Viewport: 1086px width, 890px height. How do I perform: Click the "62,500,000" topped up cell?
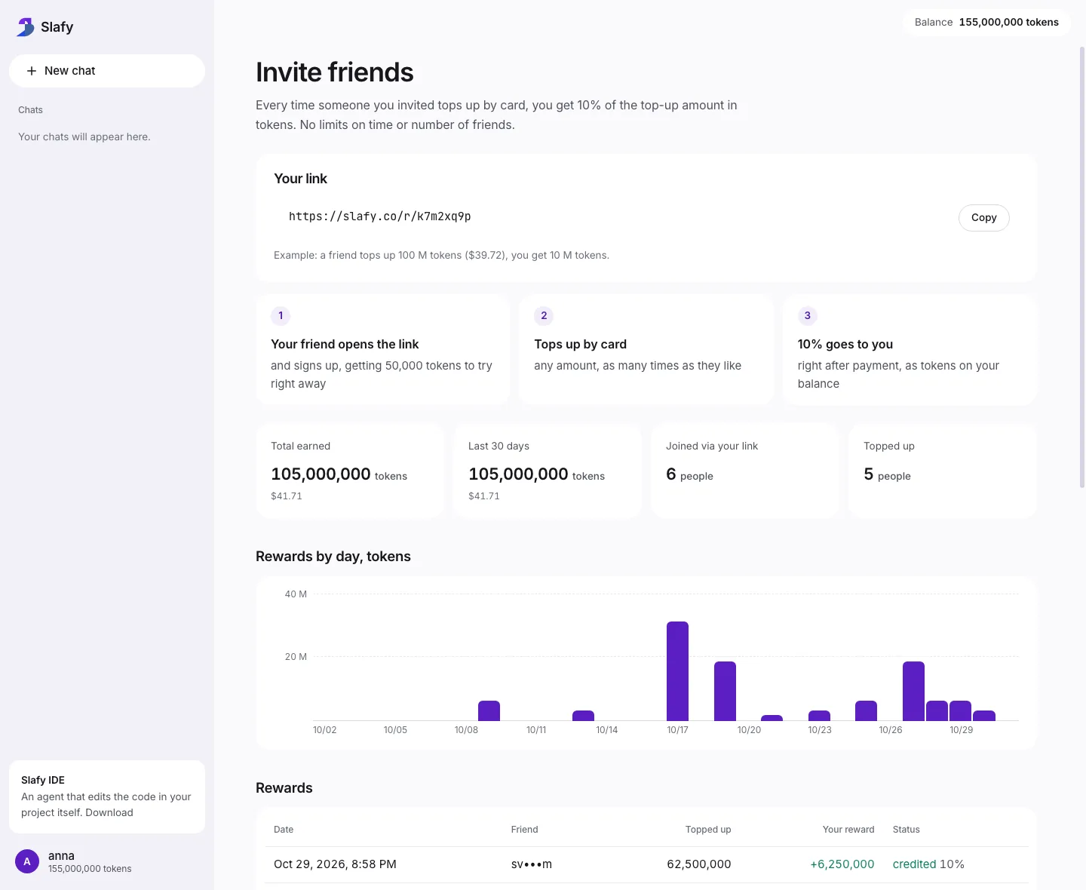click(699, 864)
